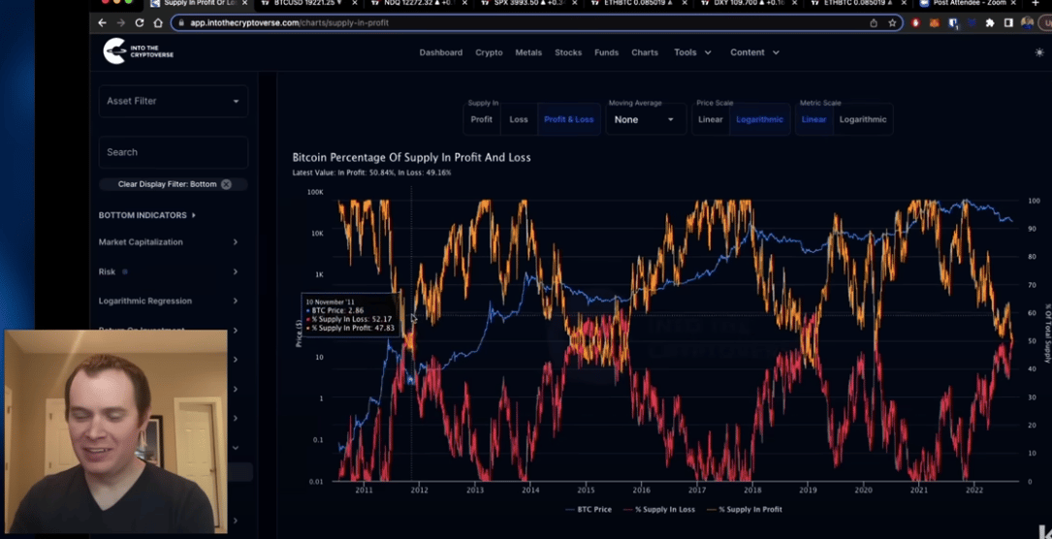This screenshot has width=1052, height=539.
Task: Click 'BTC Price: 2.86' in the tooltip
Action: 339,310
